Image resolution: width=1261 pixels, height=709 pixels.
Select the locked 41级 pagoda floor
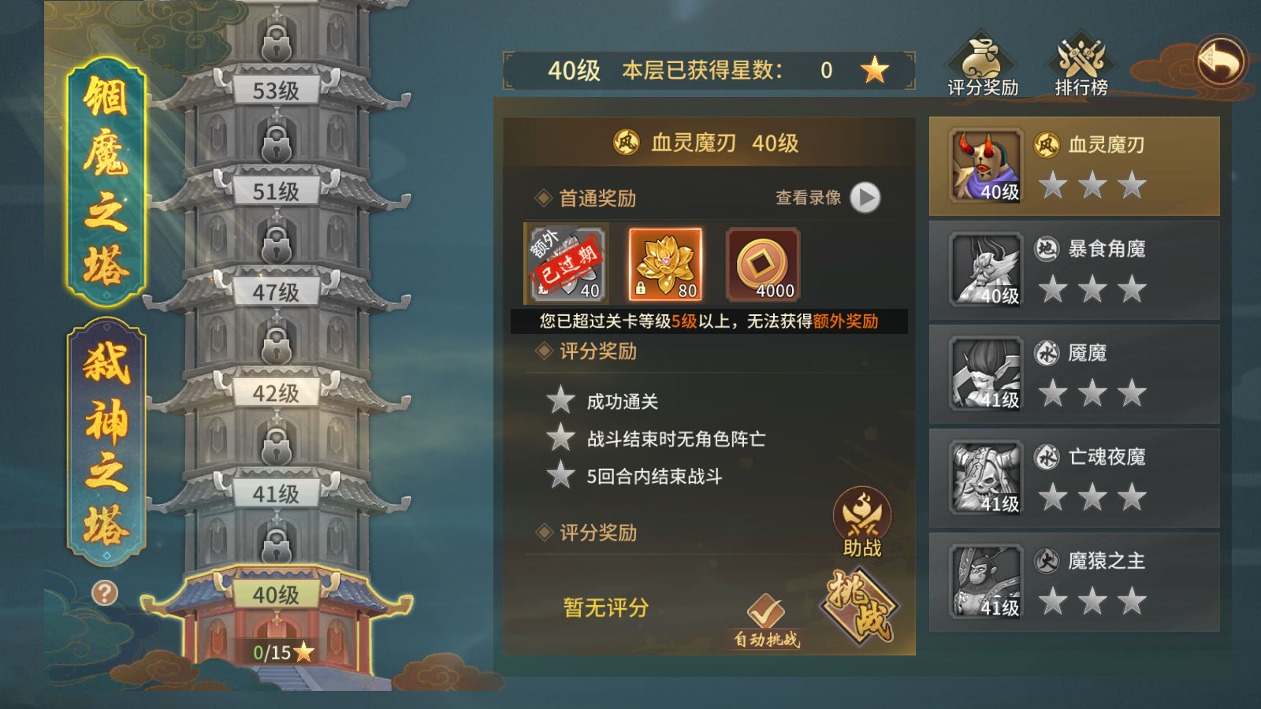pyautogui.click(x=276, y=494)
